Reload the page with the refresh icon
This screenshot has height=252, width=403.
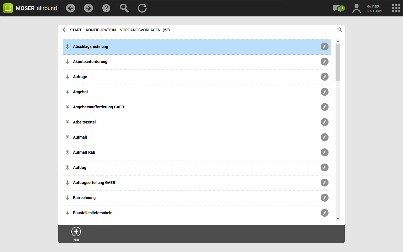(x=142, y=8)
